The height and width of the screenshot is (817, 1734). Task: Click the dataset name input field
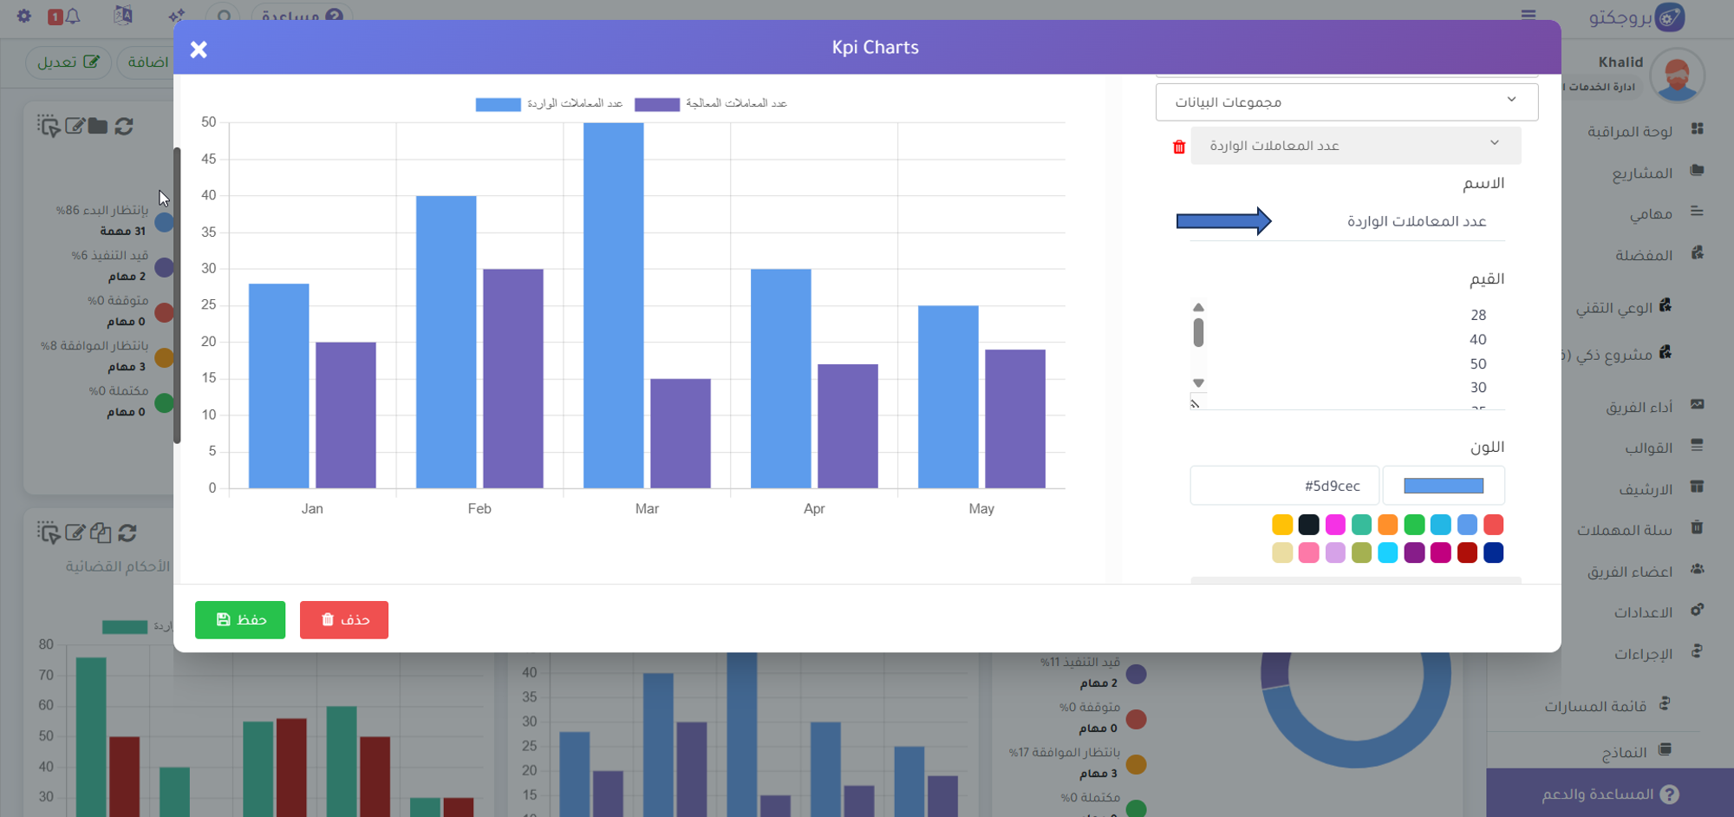(x=1387, y=222)
